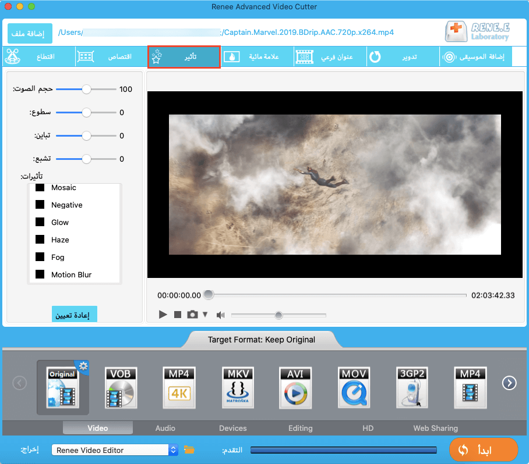Viewport: 529px width, 464px height.
Task: Open the إضافة الموسيقى add music tab
Action: pos(476,56)
